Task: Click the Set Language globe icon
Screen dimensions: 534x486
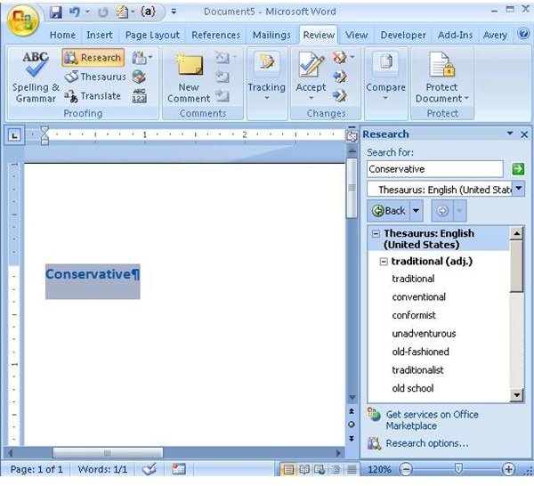Action: point(140,77)
